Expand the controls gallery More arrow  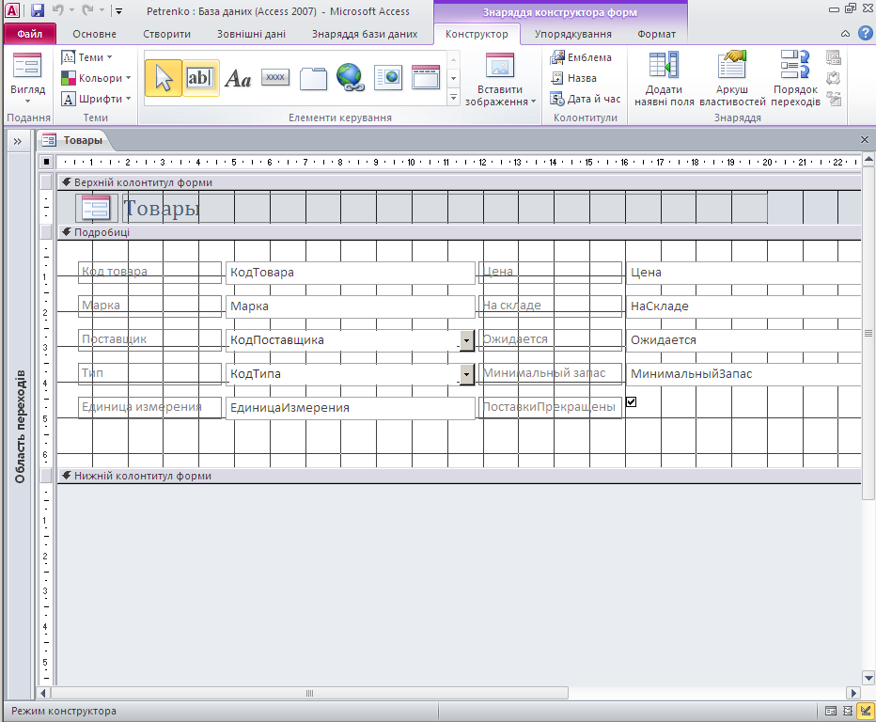tap(454, 98)
